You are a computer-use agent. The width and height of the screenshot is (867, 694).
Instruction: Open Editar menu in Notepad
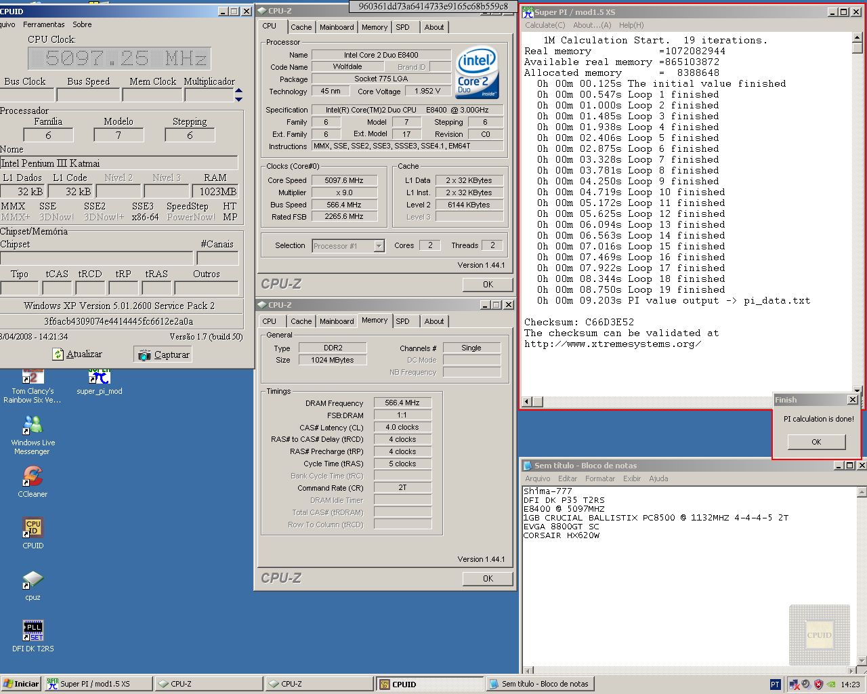pyautogui.click(x=568, y=478)
